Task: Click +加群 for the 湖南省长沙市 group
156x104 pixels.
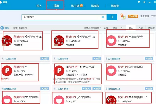Action: point(44,89)
